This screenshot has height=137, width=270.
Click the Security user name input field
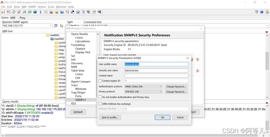156,70
